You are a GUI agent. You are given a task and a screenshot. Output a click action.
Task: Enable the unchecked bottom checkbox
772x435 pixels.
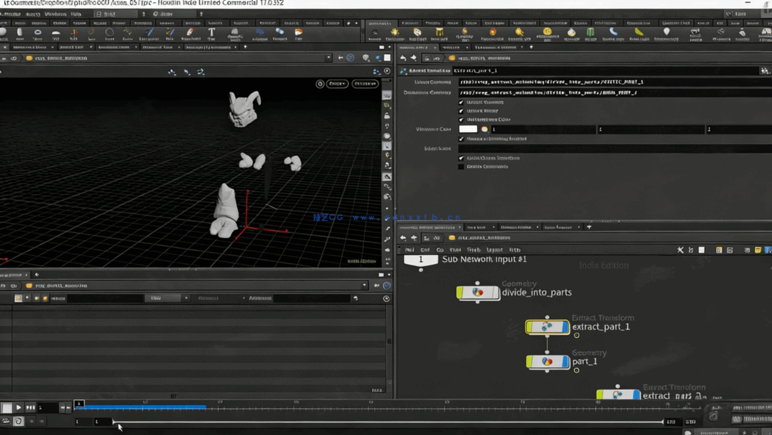[x=461, y=167]
